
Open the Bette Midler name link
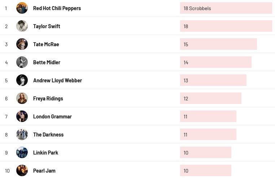click(47, 62)
